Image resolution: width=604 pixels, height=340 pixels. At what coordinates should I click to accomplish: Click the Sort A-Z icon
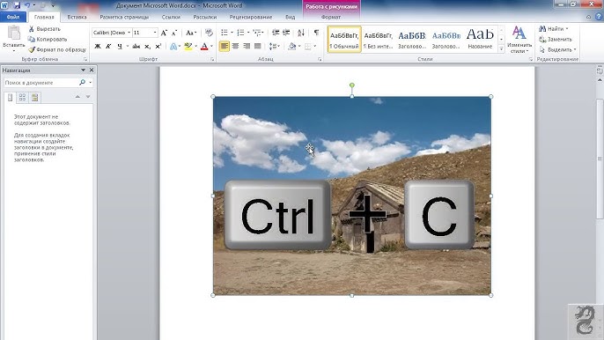point(301,33)
